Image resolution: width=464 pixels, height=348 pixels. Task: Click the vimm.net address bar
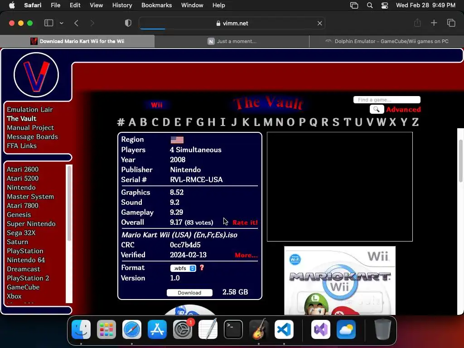click(232, 23)
